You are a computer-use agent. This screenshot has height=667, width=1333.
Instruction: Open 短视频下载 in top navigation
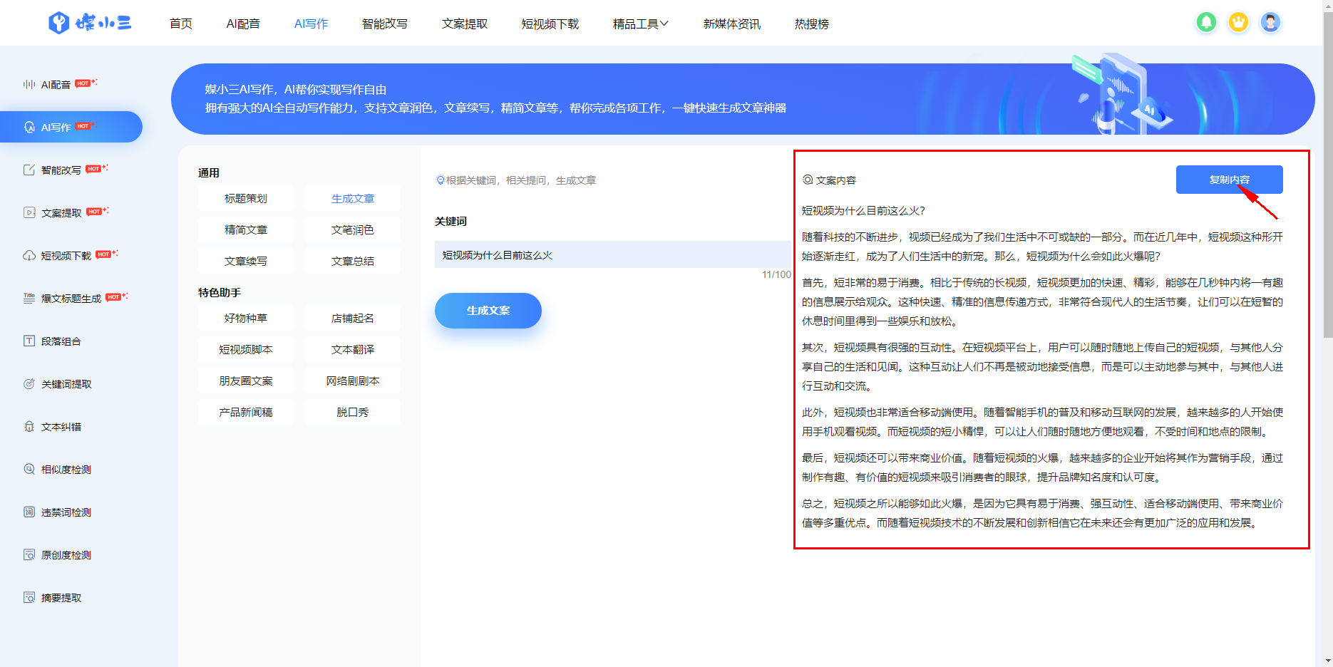coord(550,24)
